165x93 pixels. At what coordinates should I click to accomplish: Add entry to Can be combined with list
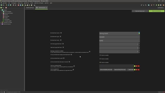coord(135,66)
